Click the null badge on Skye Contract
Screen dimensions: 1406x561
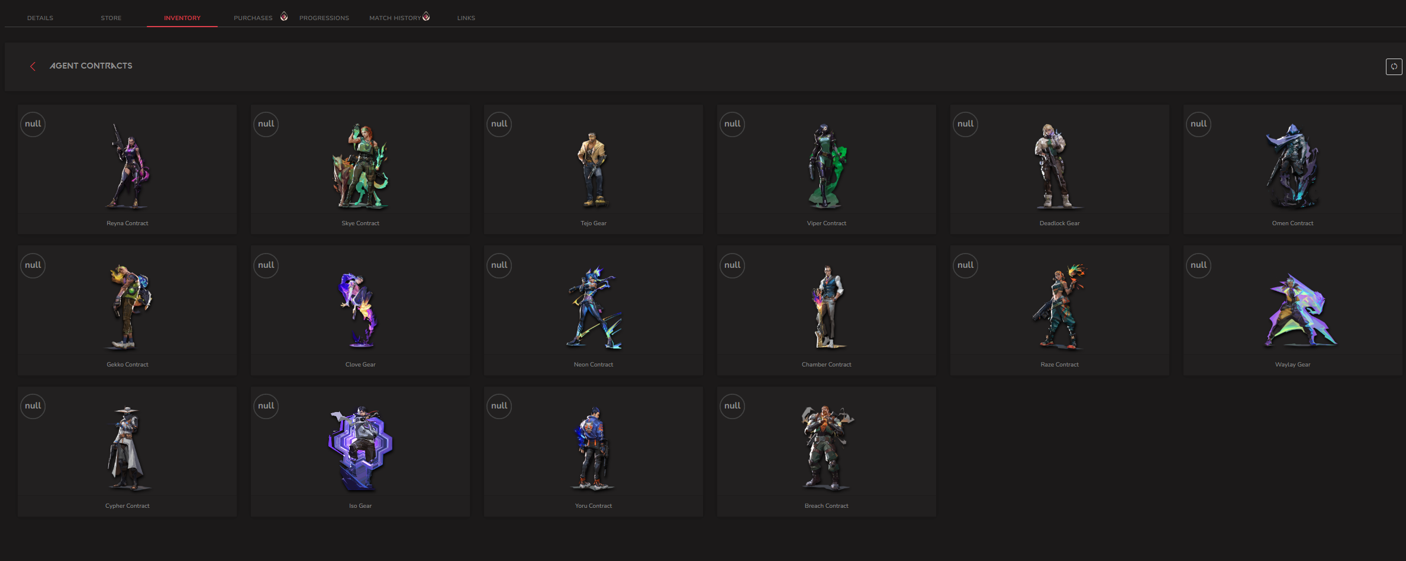click(266, 124)
